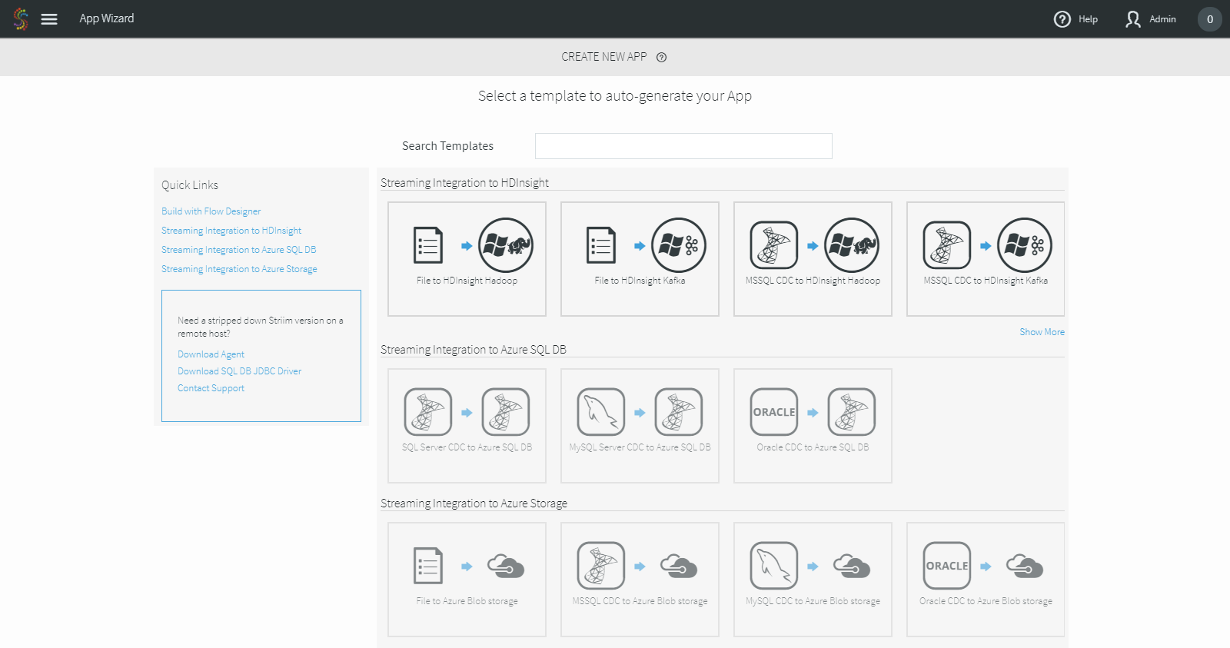The image size is (1230, 648).
Task: Open the Contact Support link
Action: pyautogui.click(x=211, y=388)
